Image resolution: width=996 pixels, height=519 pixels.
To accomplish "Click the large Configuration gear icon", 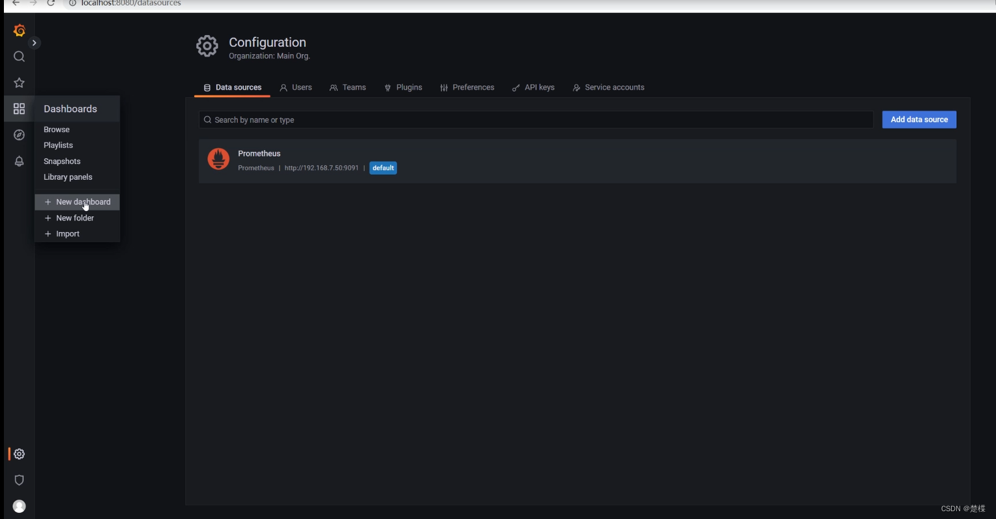I will click(x=207, y=46).
